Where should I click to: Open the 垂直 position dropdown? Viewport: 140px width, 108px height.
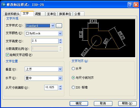(60, 69)
